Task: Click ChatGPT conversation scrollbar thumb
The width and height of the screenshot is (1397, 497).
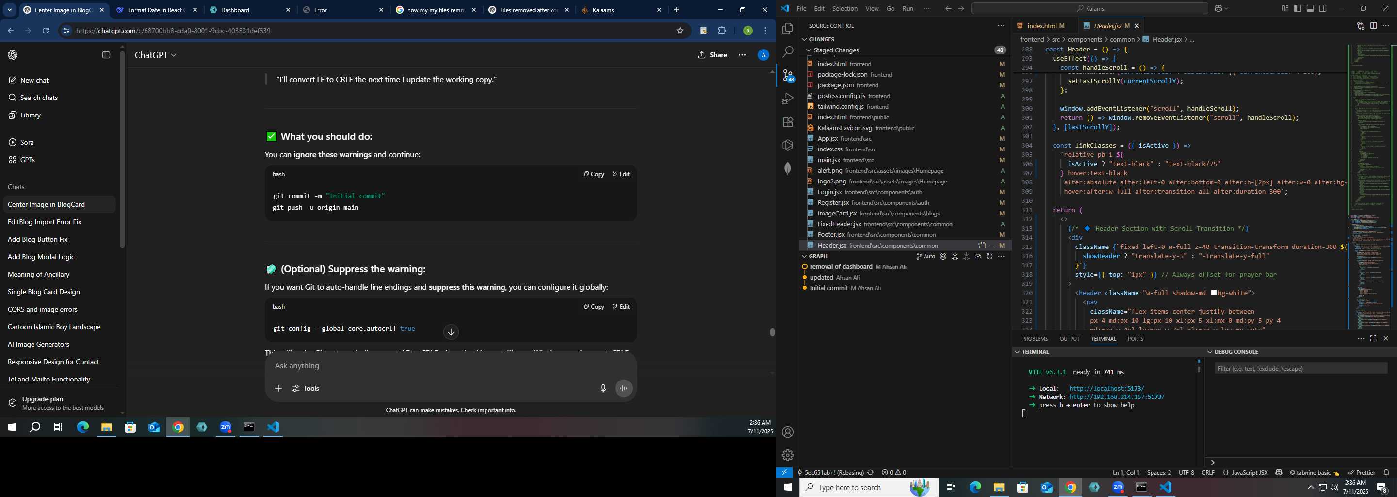Action: tap(772, 332)
